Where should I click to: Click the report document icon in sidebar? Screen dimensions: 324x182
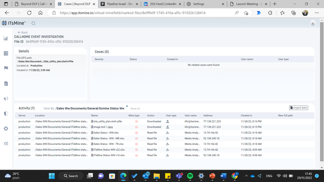(6, 83)
